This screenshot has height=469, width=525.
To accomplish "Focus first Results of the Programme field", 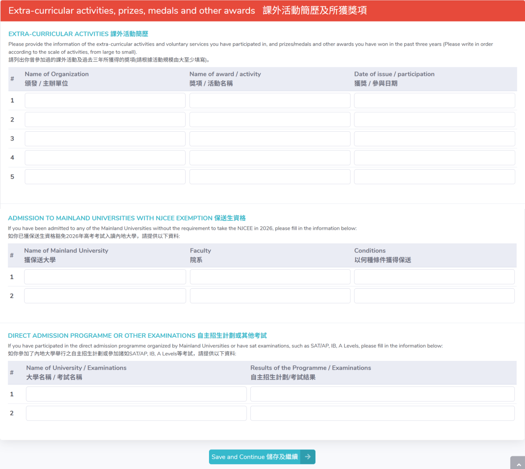I will pyautogui.click(x=382, y=394).
